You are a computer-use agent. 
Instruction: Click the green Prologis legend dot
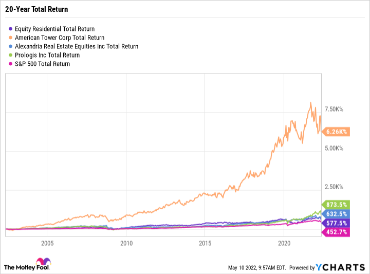click(x=11, y=56)
